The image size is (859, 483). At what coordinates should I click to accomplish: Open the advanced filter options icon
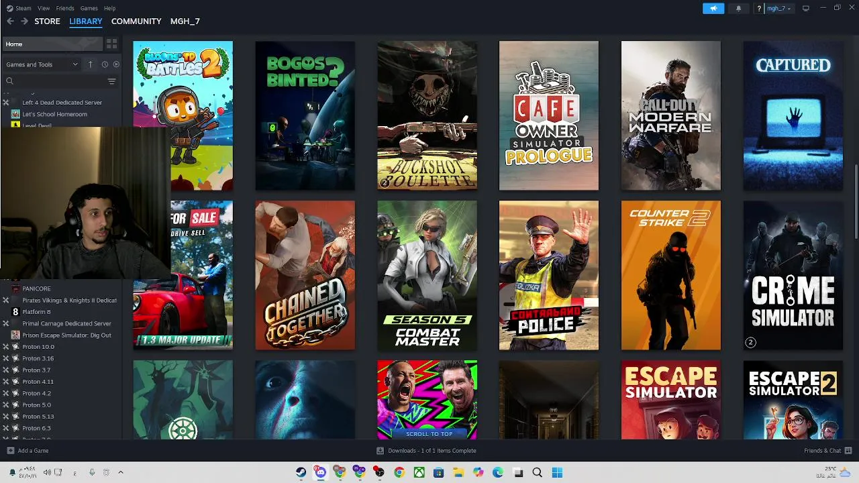click(x=111, y=81)
